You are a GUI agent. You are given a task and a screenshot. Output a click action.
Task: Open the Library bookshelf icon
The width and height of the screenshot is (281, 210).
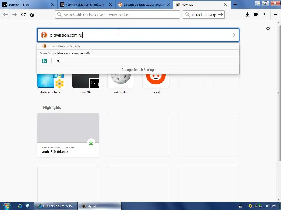tap(256, 14)
